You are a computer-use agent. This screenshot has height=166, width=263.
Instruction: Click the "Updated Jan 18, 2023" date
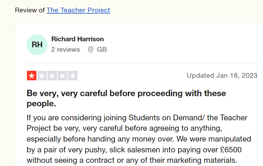222,76
